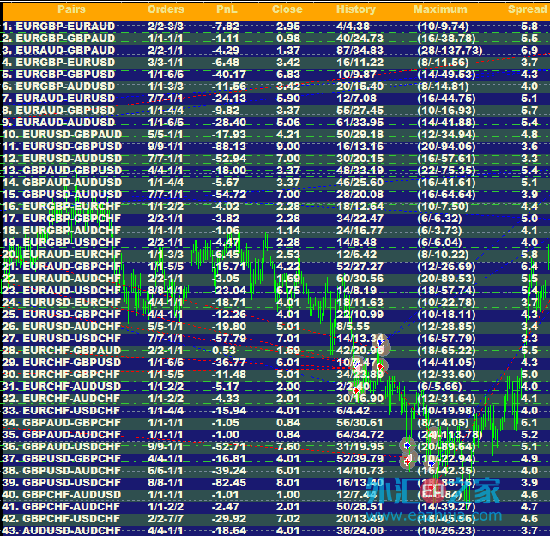
Task: Select row 7. EURAUD-EURUSD
Action: tap(276, 98)
